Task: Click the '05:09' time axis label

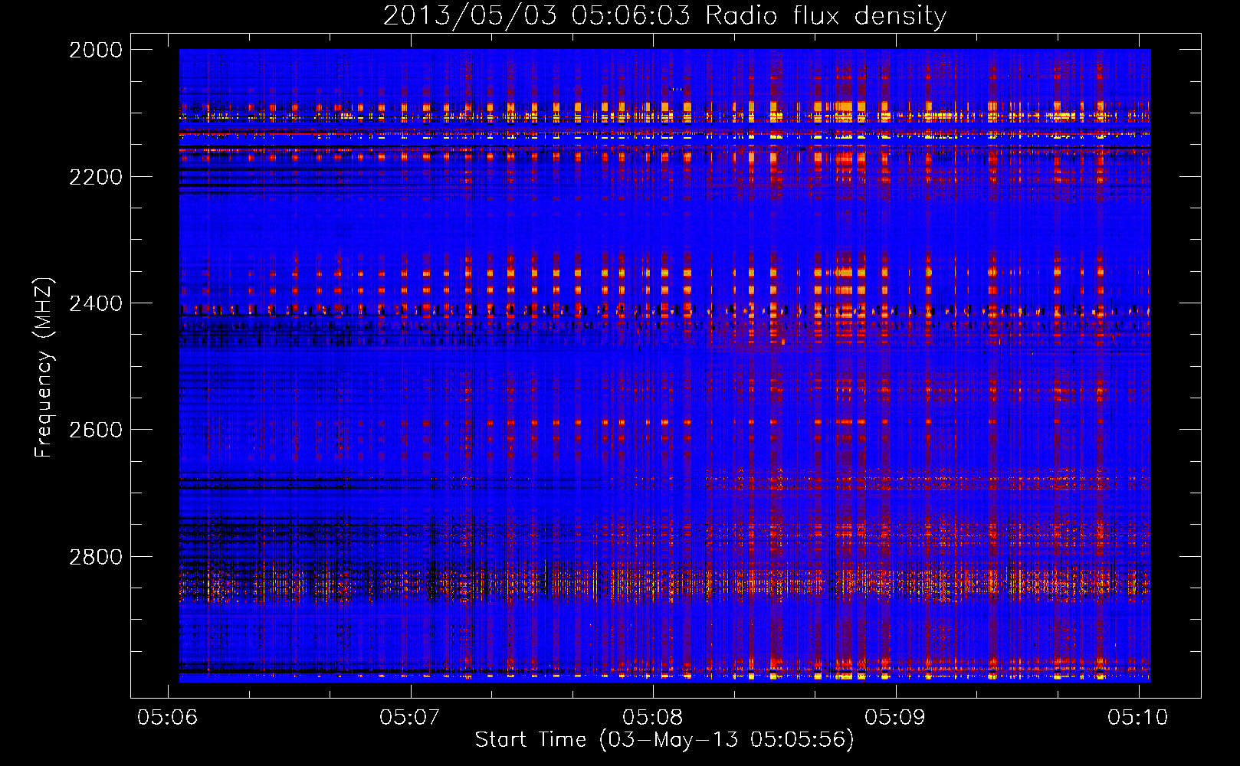Action: pyautogui.click(x=895, y=717)
